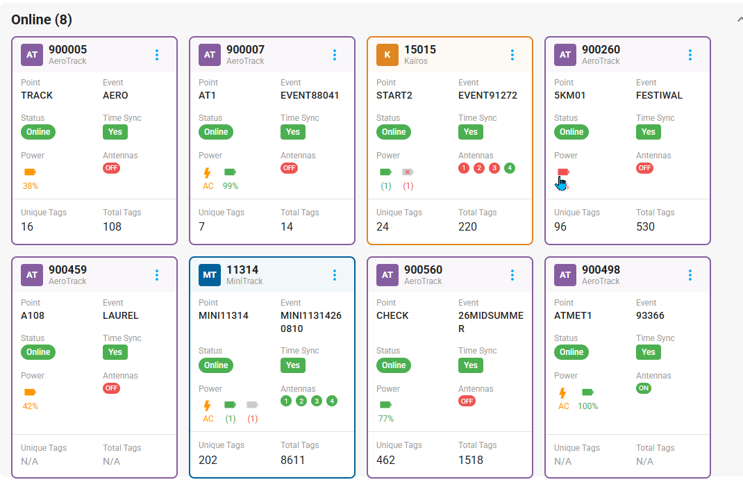Toggle green antenna 4 on MiniTrack 11314
The width and height of the screenshot is (743, 489).
click(332, 401)
